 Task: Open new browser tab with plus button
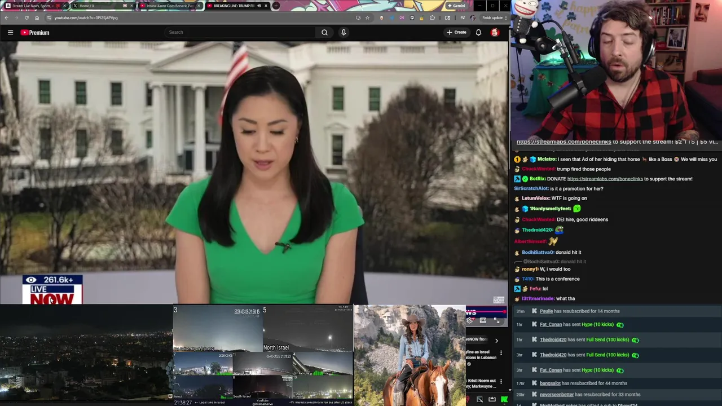click(276, 6)
